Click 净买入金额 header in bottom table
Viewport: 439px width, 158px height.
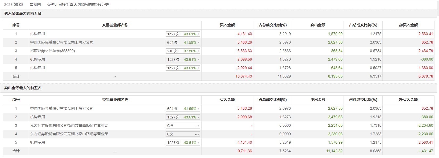(408, 100)
